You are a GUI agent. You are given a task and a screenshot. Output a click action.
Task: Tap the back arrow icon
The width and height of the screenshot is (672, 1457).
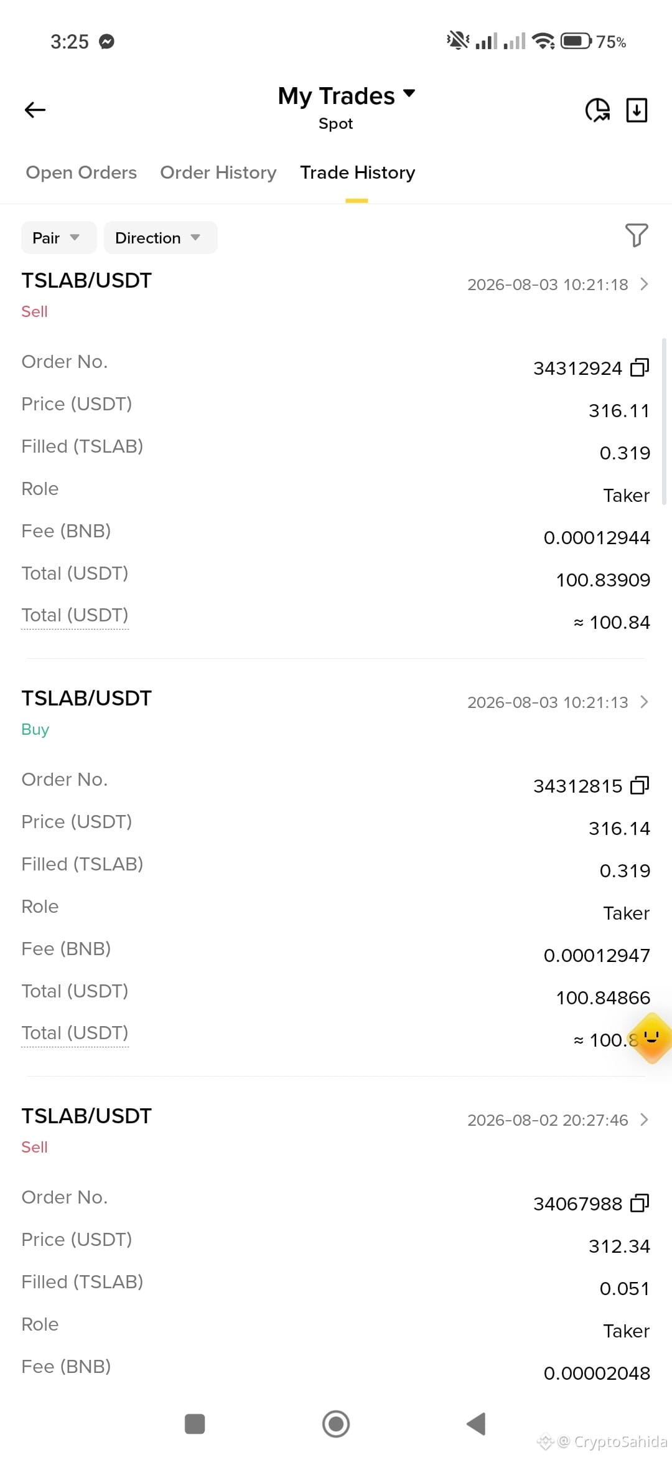pos(35,110)
